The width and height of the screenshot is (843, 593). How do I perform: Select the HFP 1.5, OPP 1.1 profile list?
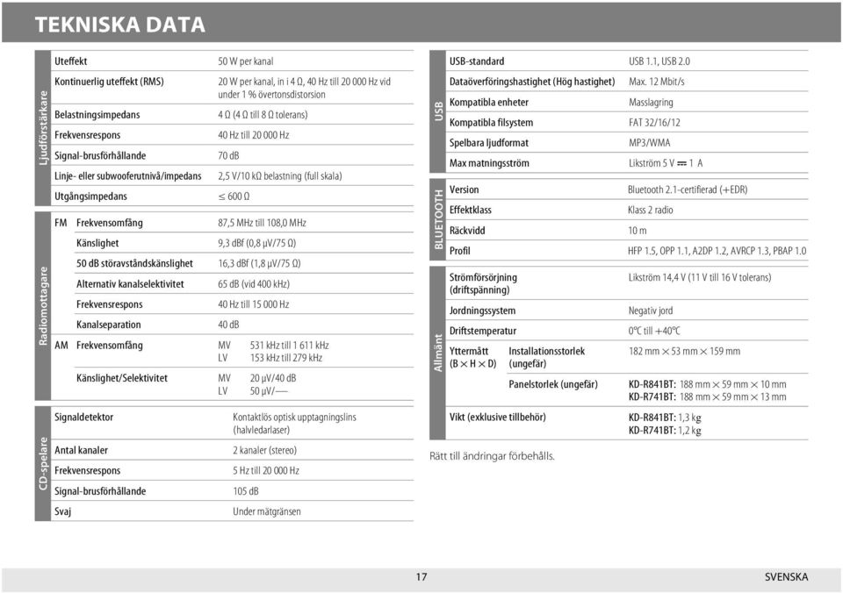click(717, 251)
